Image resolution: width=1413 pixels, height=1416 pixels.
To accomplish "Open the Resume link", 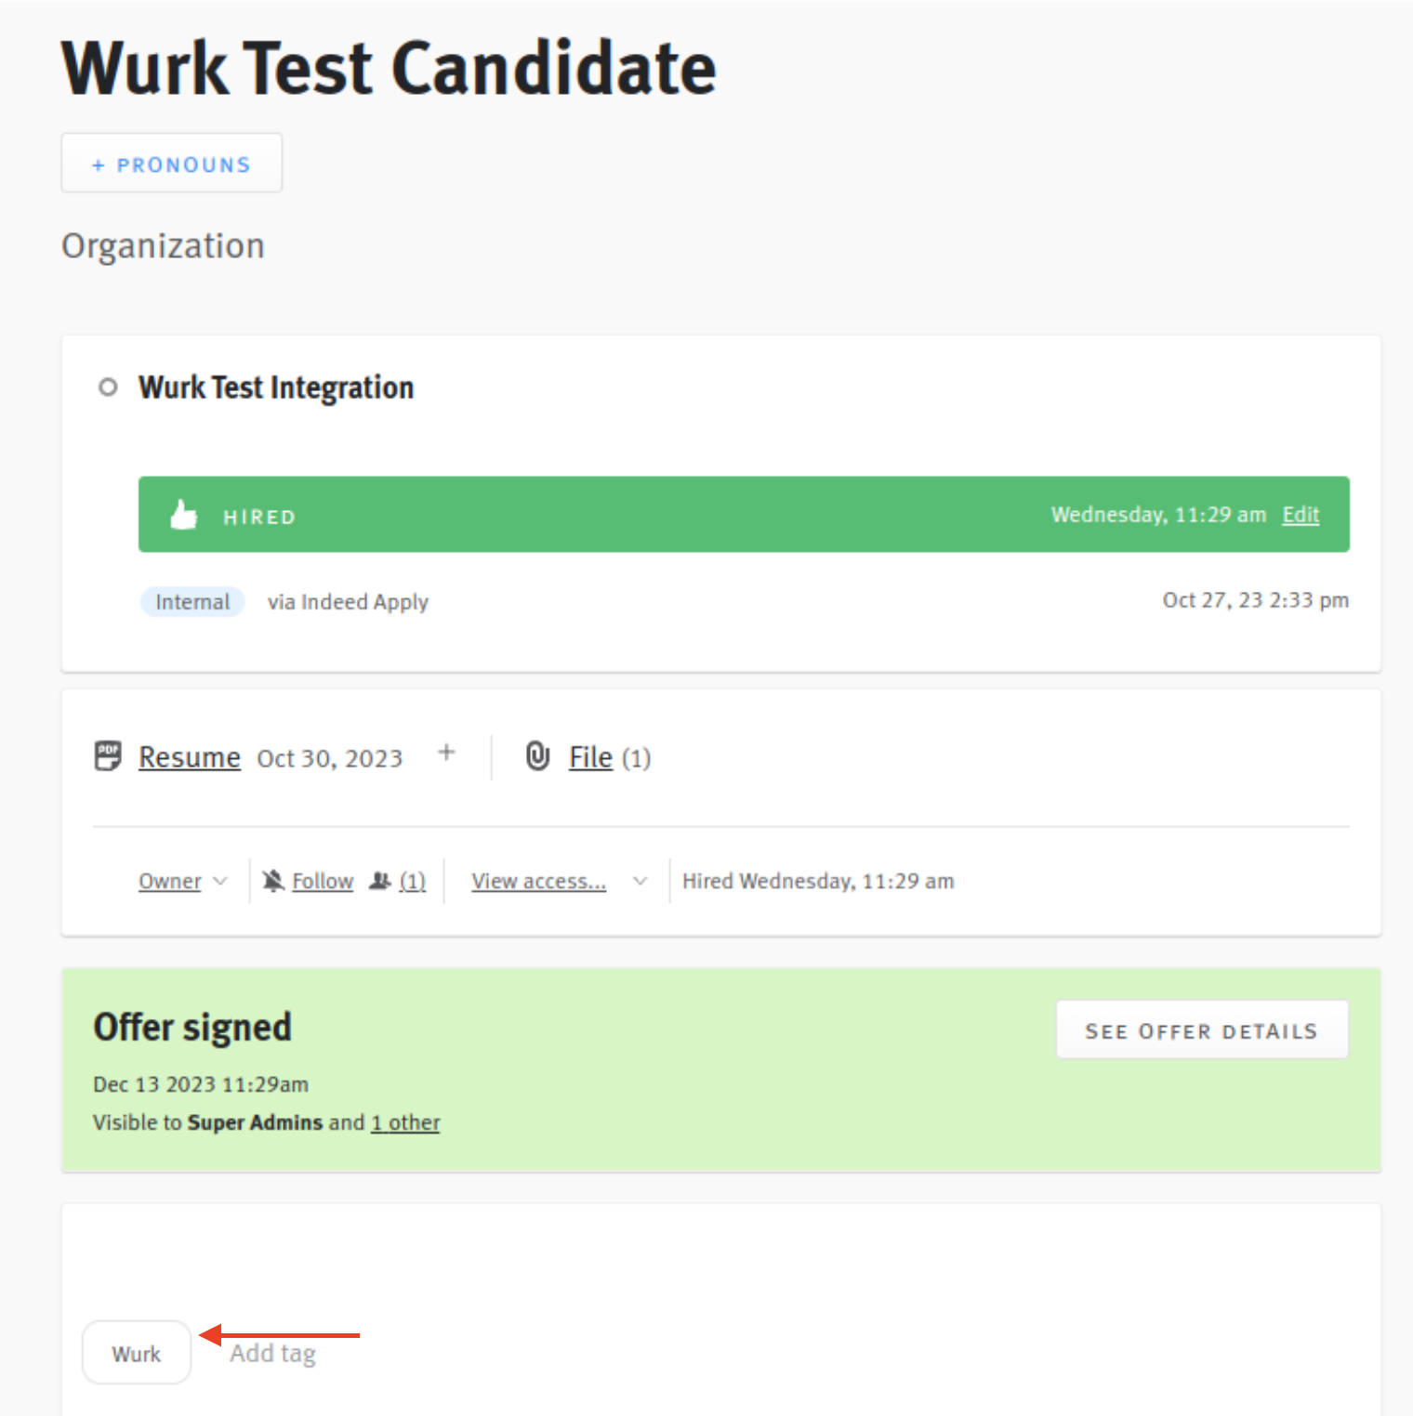I will (x=190, y=757).
